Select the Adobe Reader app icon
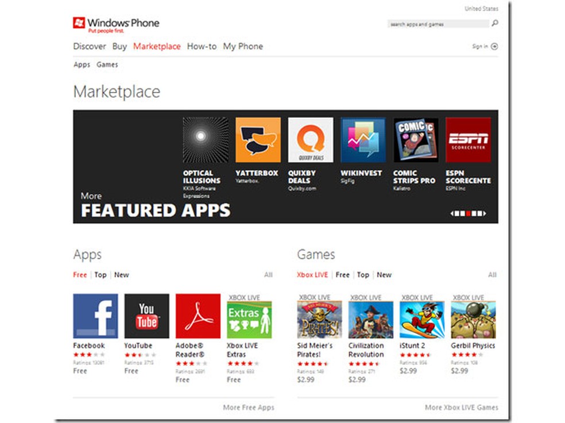Image resolution: width=565 pixels, height=423 pixels. 197,316
